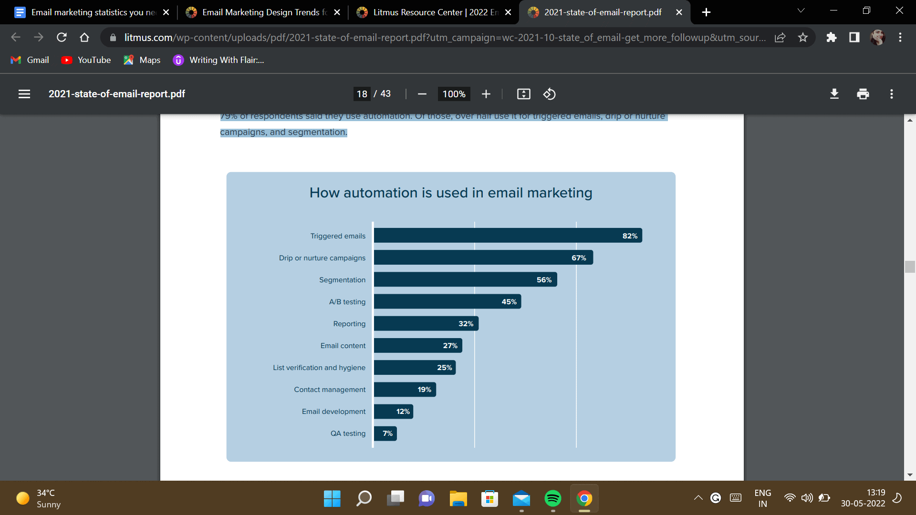This screenshot has height=515, width=916.
Task: Click the zoom percentage field
Action: point(454,94)
